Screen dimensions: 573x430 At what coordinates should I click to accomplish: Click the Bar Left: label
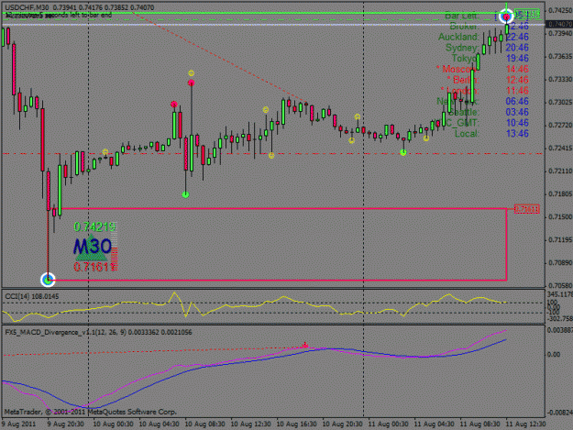pyautogui.click(x=462, y=16)
